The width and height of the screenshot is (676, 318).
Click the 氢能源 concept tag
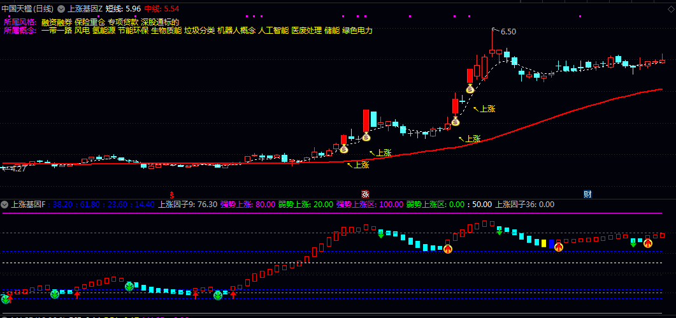tap(104, 31)
